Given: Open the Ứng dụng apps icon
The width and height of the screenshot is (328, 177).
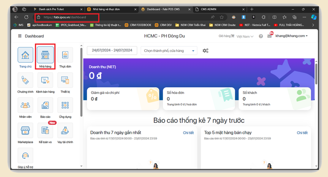Looking at the screenshot, I should (65, 105).
